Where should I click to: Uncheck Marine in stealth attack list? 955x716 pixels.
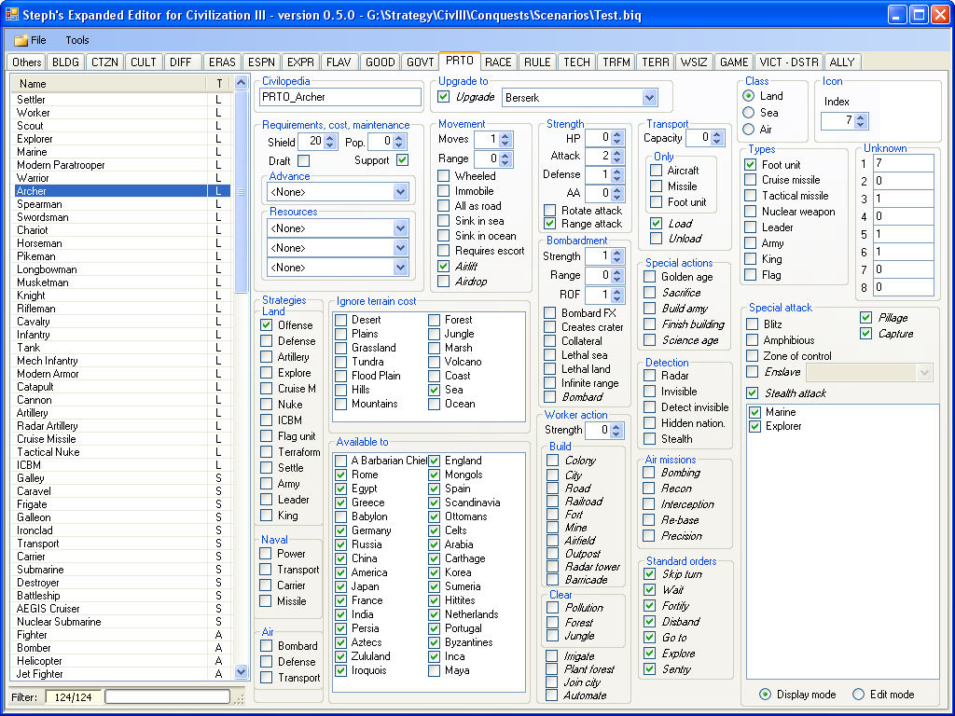(755, 412)
